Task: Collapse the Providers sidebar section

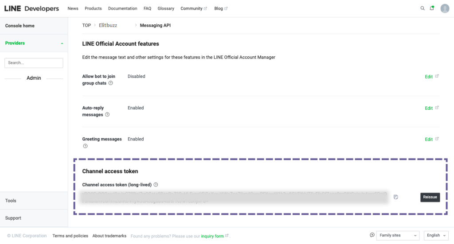Action: 62,43
